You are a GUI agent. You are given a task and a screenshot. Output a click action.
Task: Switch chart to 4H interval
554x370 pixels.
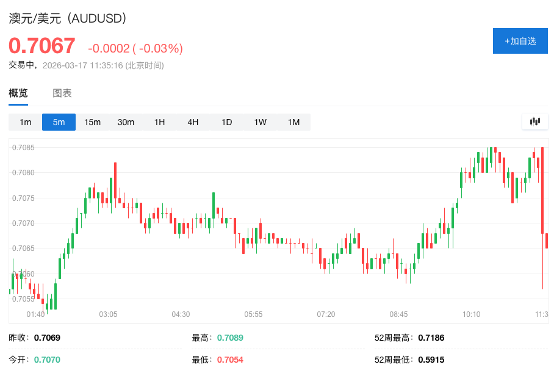tap(193, 122)
